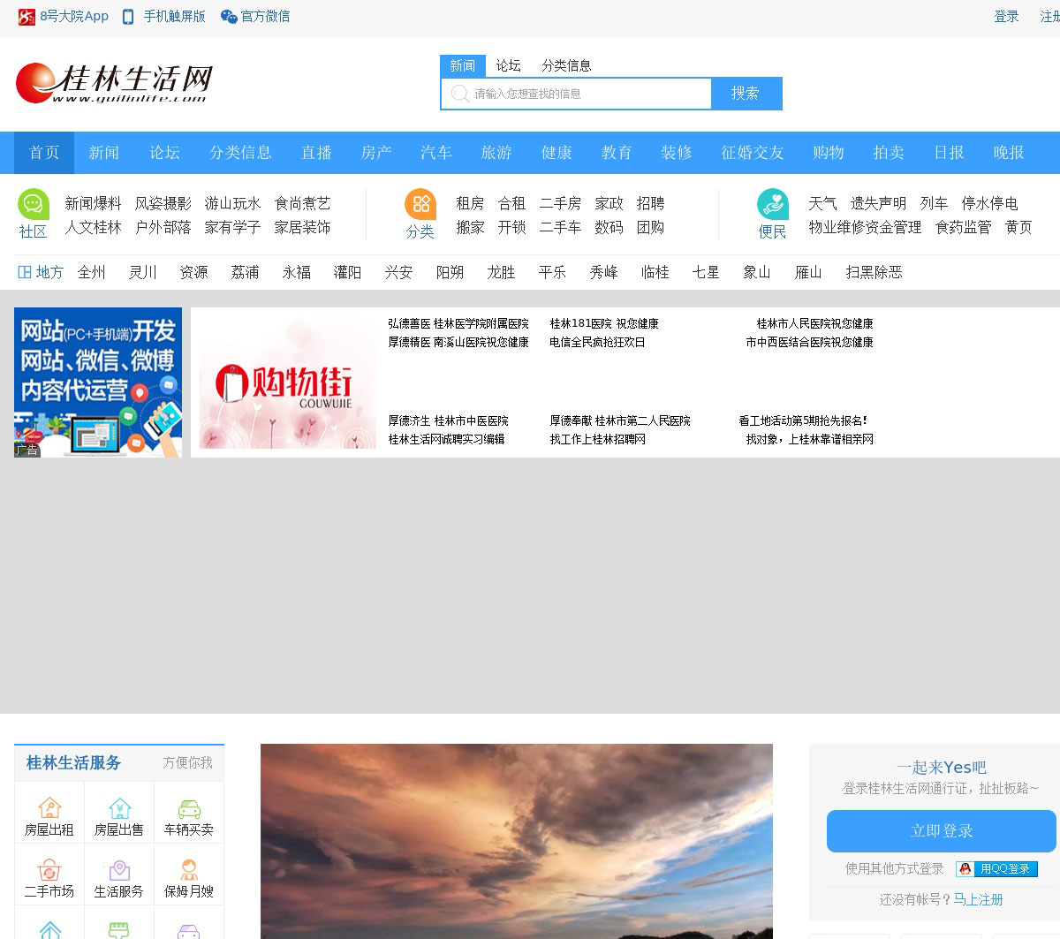Click the 购物街 banner image

click(x=288, y=384)
